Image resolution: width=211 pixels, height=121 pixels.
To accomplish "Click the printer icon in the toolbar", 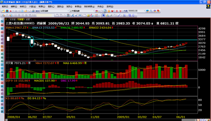I will (x=33, y=11).
